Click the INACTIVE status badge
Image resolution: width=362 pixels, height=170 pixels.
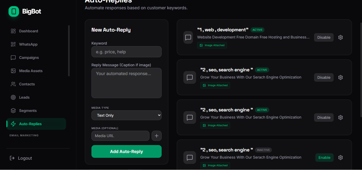click(263, 150)
